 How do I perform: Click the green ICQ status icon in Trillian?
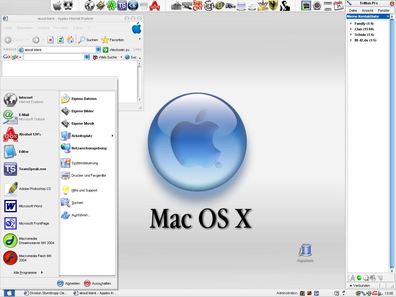tap(359, 278)
